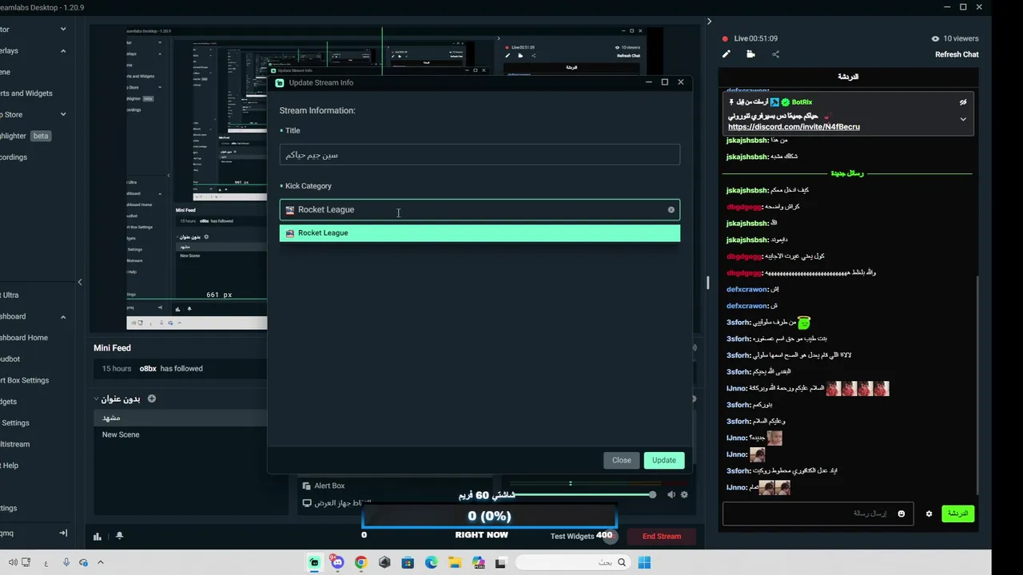Screen dimensions: 1023x575
Task: Click Refresh Chat
Action: tap(957, 54)
